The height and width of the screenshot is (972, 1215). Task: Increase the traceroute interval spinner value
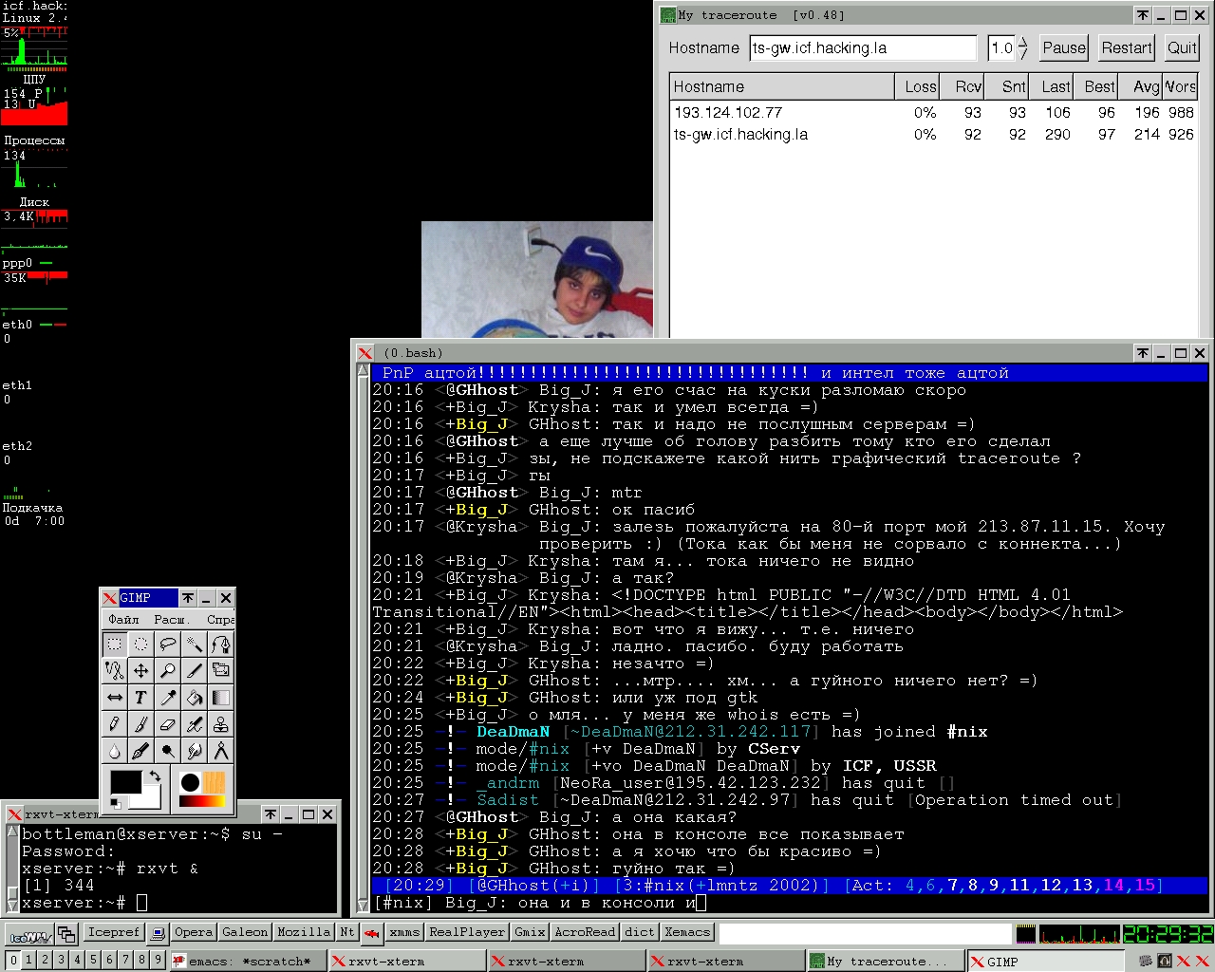click(1022, 42)
